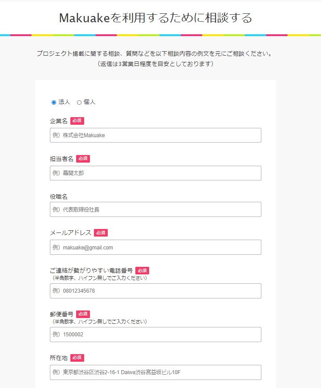The width and height of the screenshot is (321, 388).
Task: Click the 役職名 field label
Action: (59, 197)
